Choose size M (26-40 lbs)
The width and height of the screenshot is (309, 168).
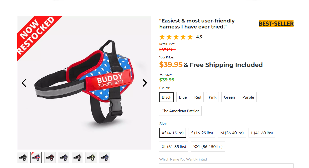232,133
